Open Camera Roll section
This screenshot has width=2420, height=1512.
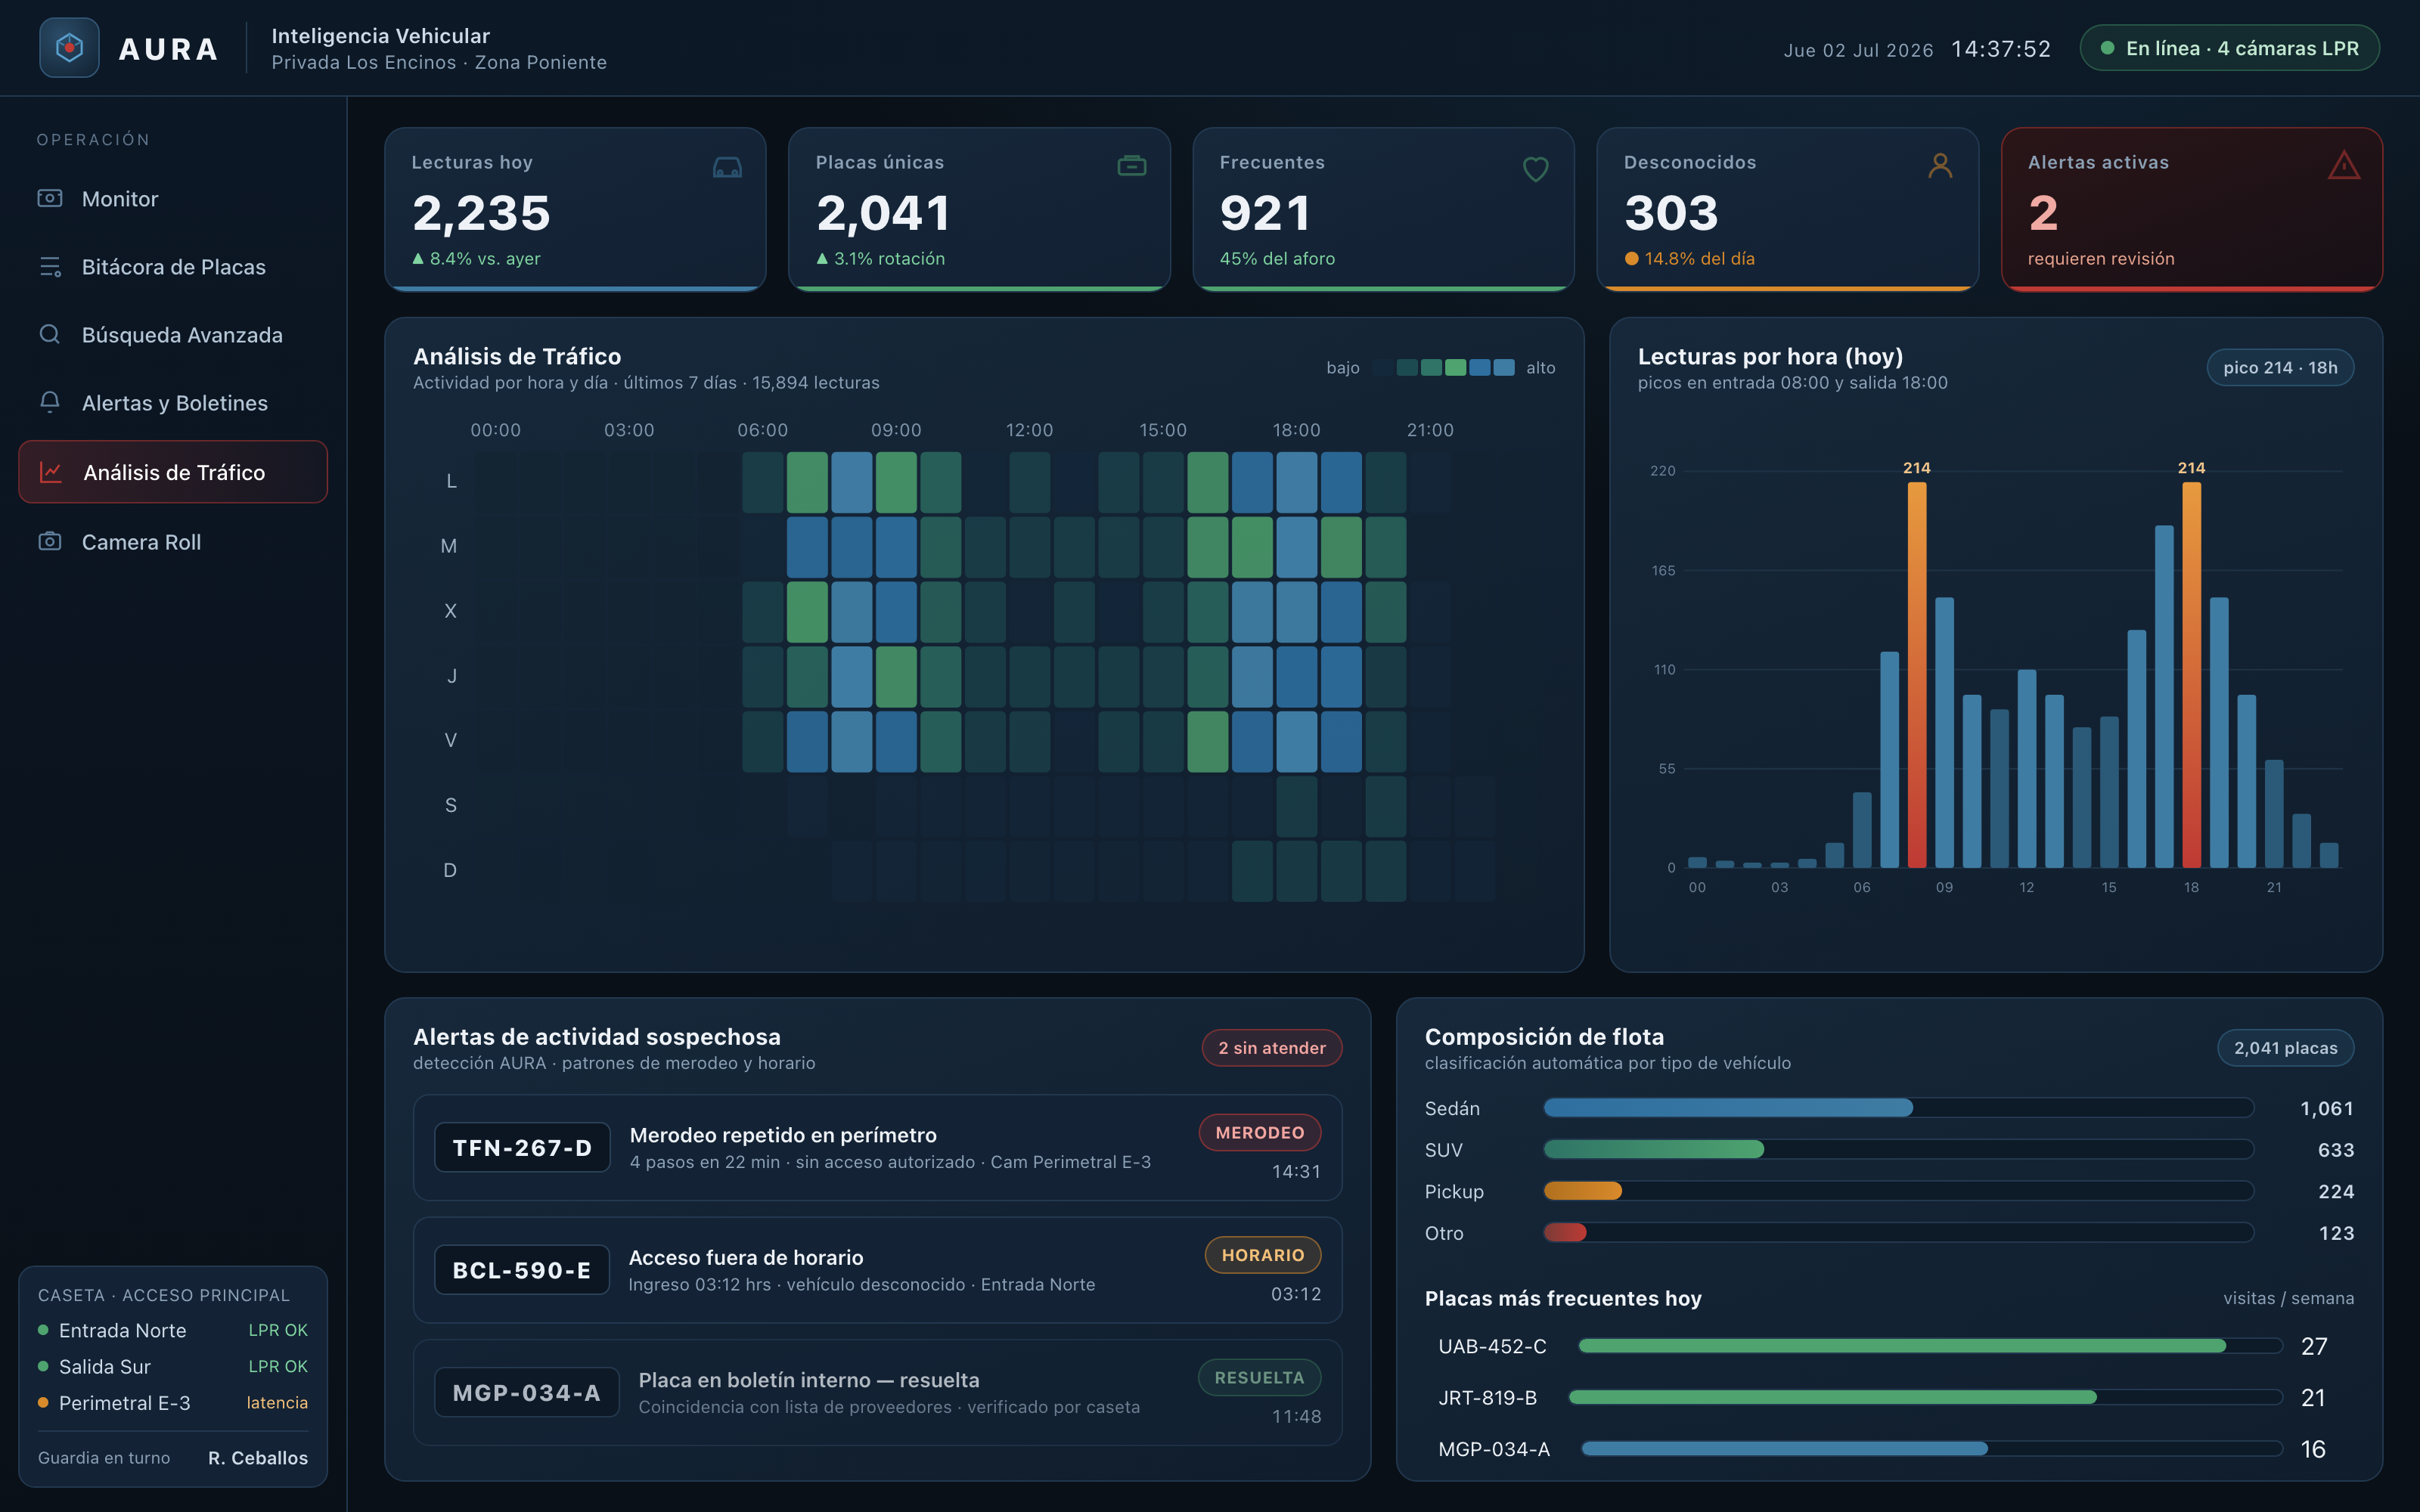(173, 541)
